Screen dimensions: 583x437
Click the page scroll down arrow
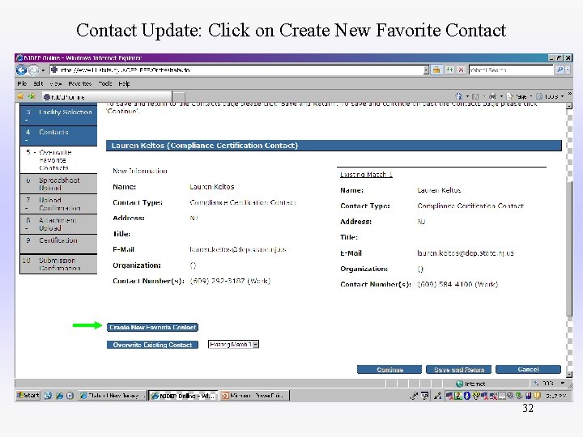click(569, 374)
